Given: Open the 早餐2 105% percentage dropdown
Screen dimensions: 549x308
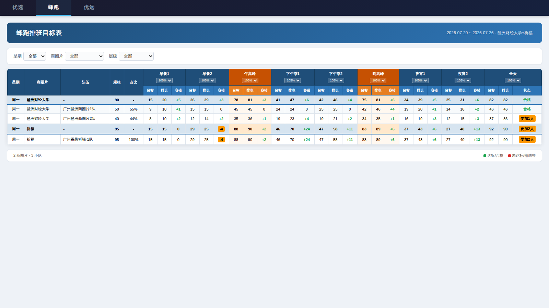Looking at the screenshot, I should pos(207,80).
